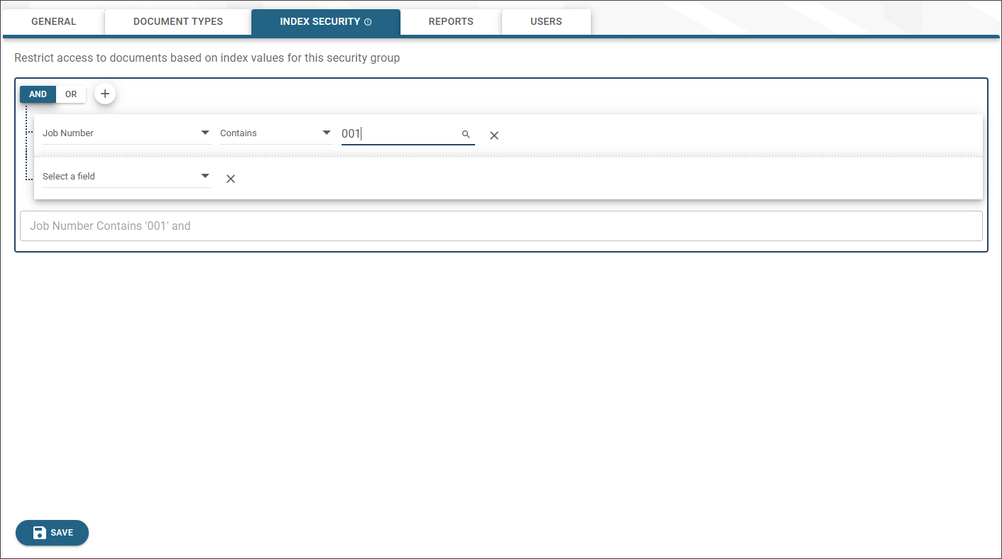Switch to the General tab

[54, 21]
